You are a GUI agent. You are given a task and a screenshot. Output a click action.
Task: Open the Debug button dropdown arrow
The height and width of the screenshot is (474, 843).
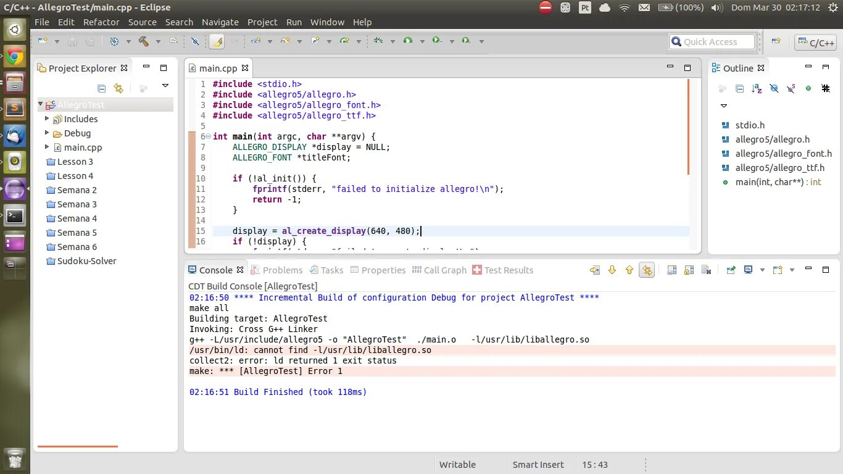393,41
